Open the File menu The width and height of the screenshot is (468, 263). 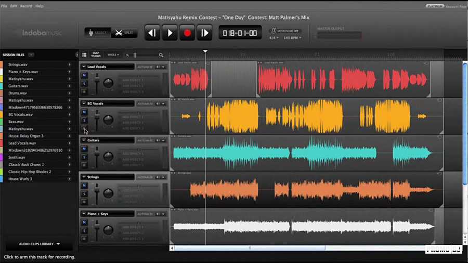click(x=4, y=6)
